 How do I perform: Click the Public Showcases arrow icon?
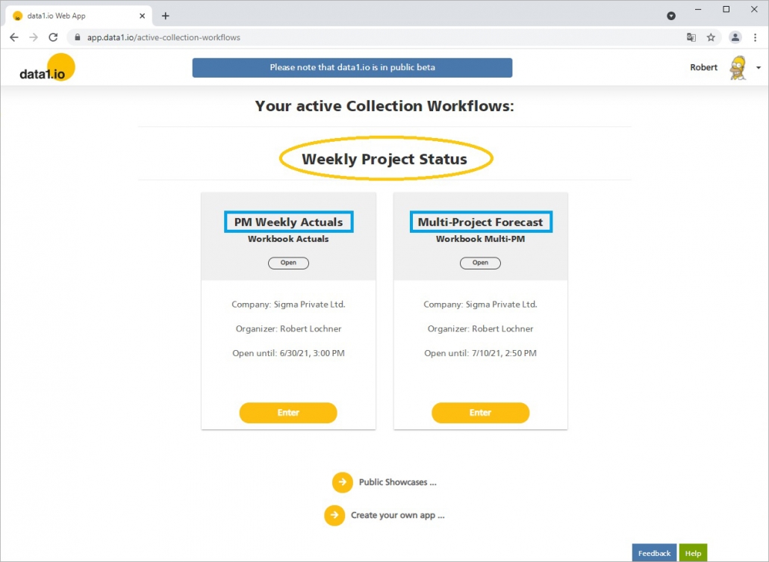click(342, 482)
